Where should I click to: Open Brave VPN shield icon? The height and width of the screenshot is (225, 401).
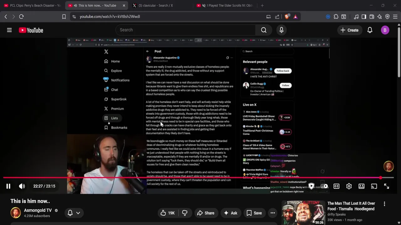tap(387, 17)
